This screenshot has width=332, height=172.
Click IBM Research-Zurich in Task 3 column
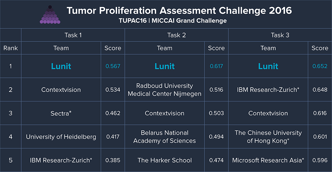[x=268, y=90]
